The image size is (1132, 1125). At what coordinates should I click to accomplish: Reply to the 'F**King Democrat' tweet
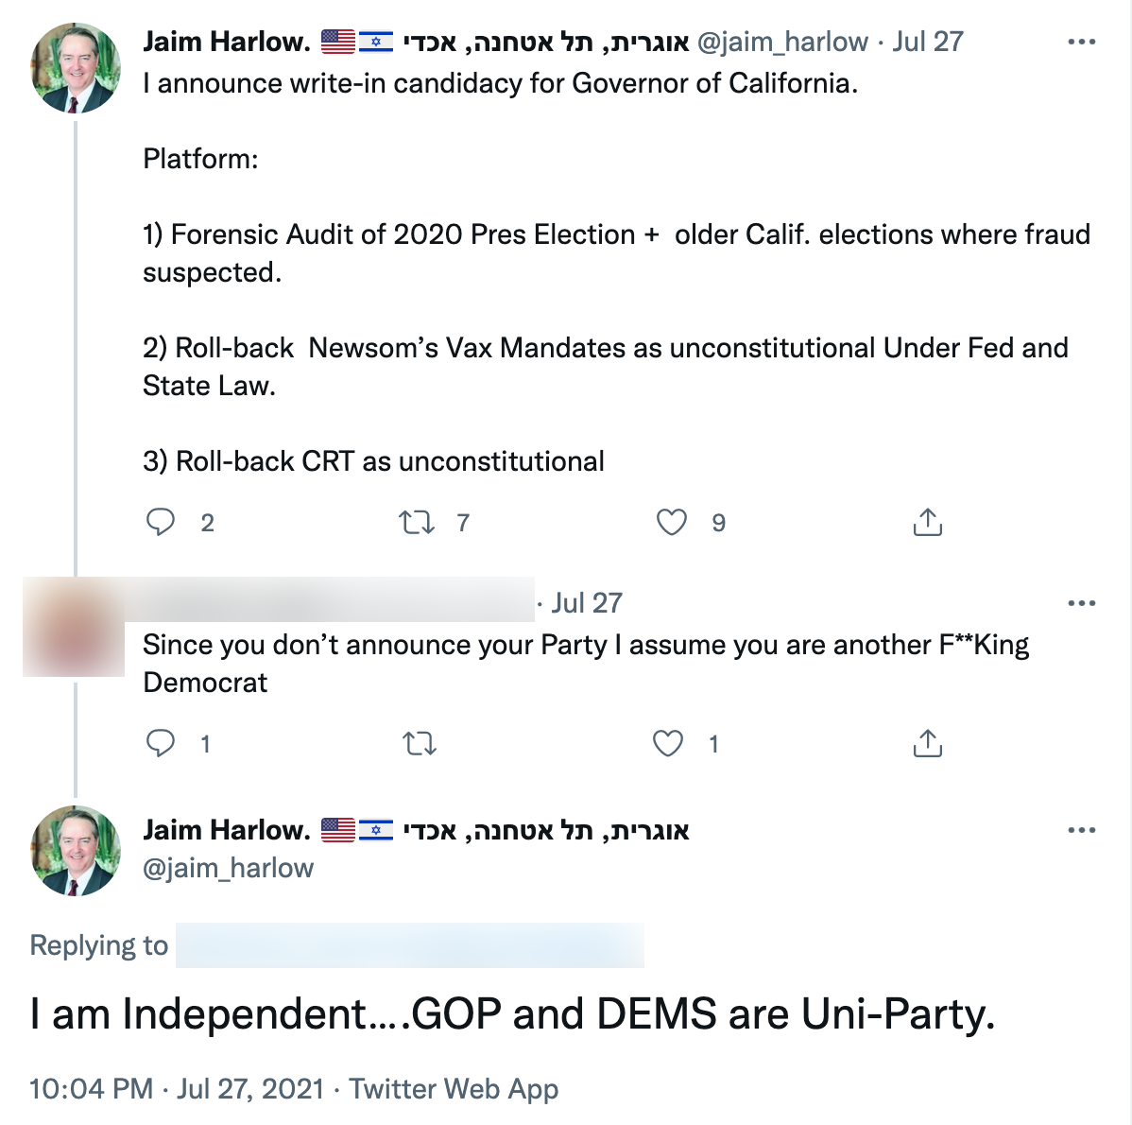coord(161,743)
